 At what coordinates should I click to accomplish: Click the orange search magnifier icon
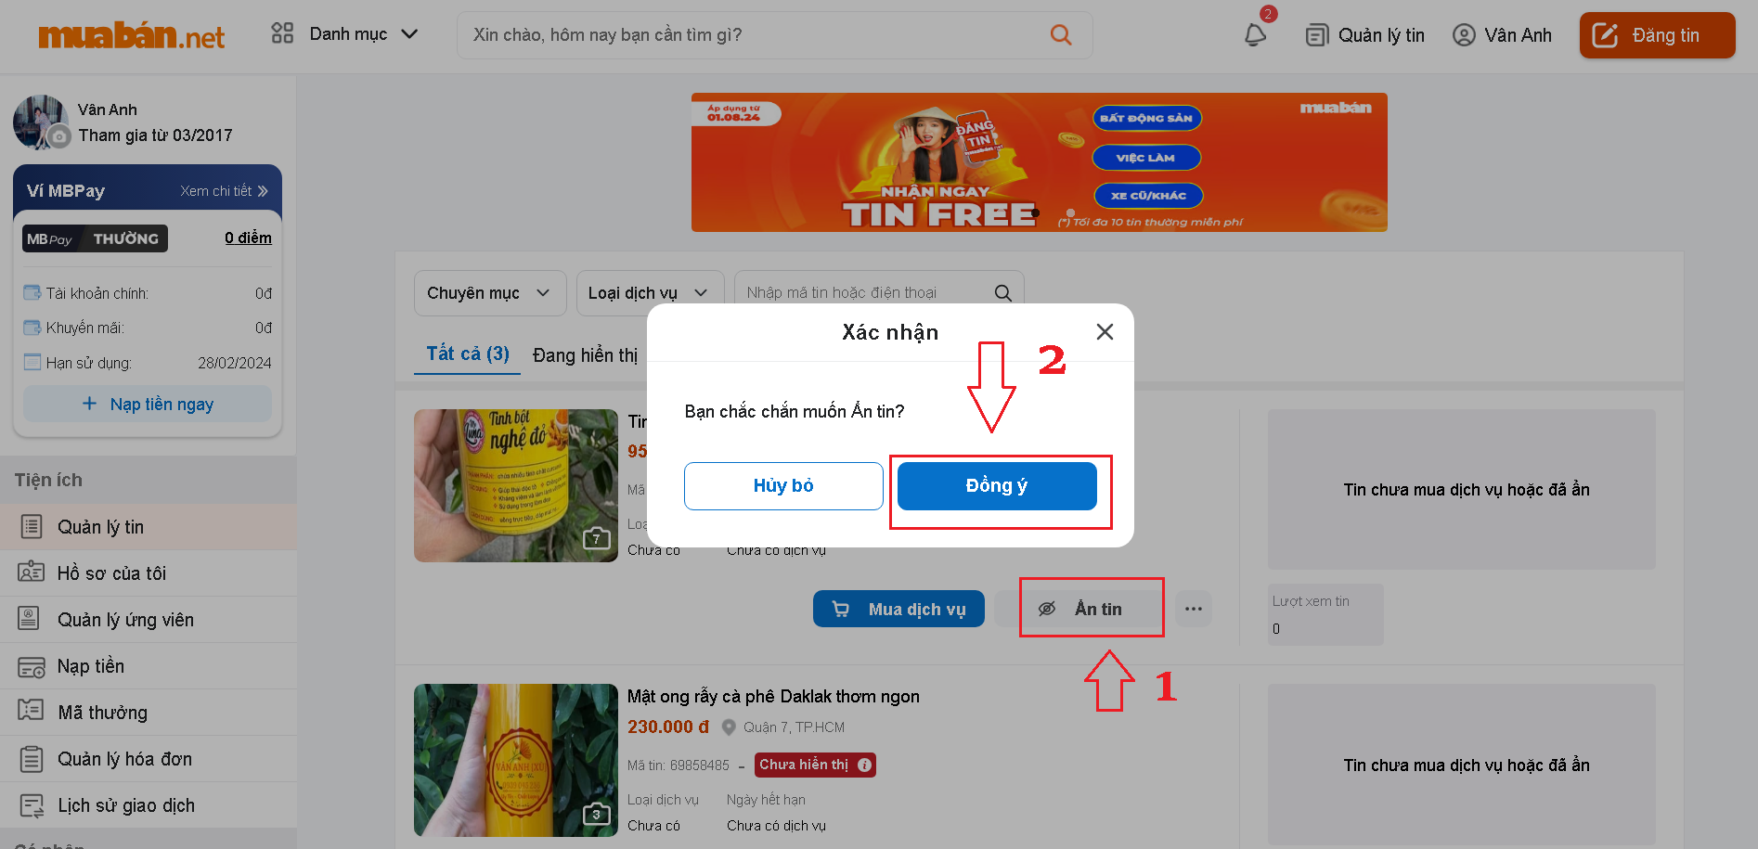pyautogui.click(x=1061, y=34)
